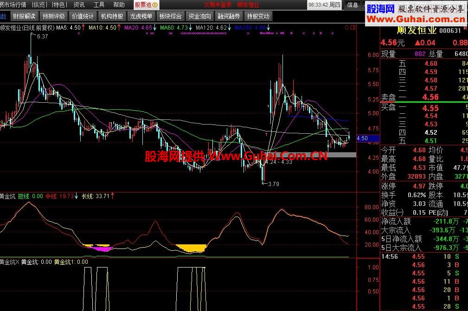Screen dimensions: 468x311
Task: Click the 06:33:42 周四 clock display
Action: 324,5
